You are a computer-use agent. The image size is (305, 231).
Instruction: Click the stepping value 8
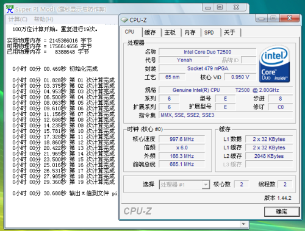point(281,99)
